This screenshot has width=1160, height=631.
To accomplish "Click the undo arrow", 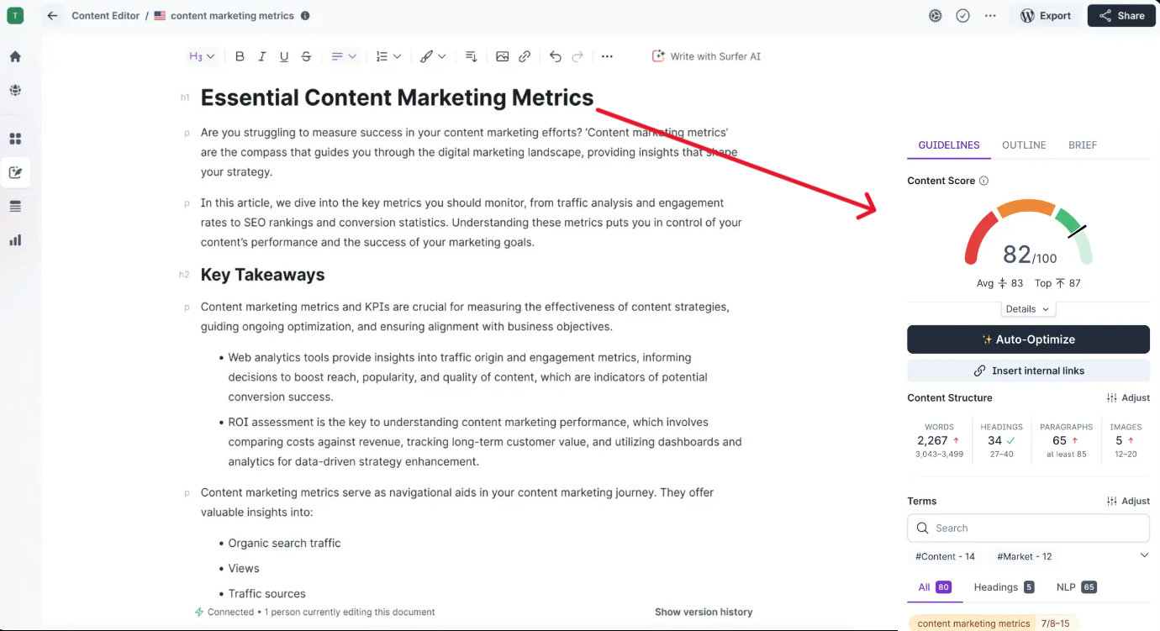I will tap(555, 56).
